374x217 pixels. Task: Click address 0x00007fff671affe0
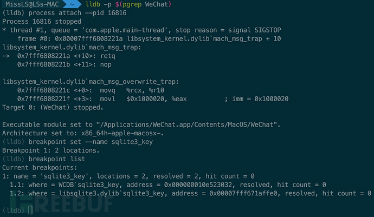[x=243, y=193]
